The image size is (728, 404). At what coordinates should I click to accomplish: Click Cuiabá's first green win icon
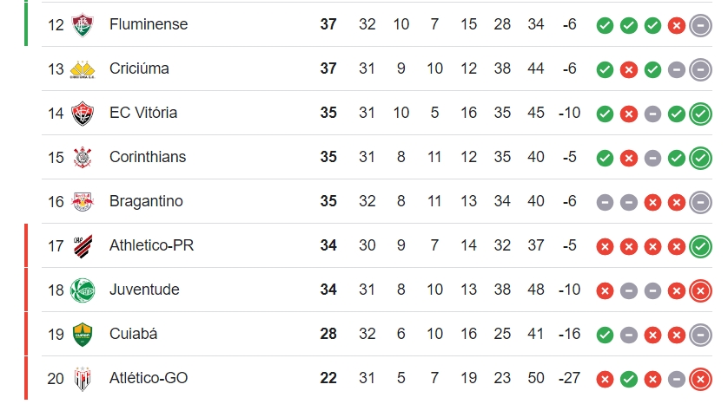tap(605, 335)
